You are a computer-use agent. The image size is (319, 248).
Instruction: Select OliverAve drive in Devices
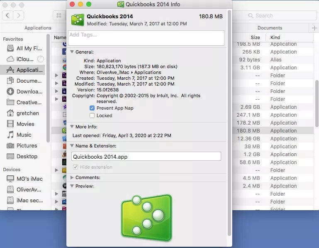[x=24, y=189]
